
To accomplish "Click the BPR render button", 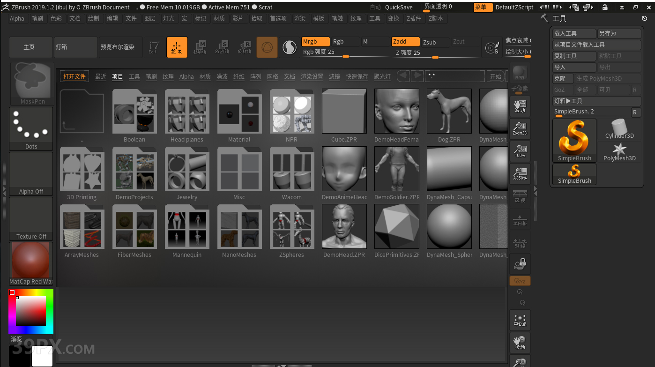I will point(520,73).
